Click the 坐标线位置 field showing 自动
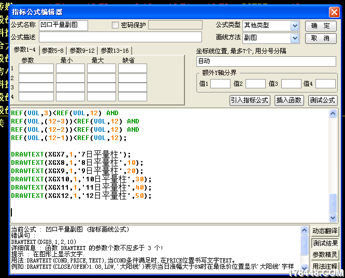345x278 pixels. click(266, 61)
